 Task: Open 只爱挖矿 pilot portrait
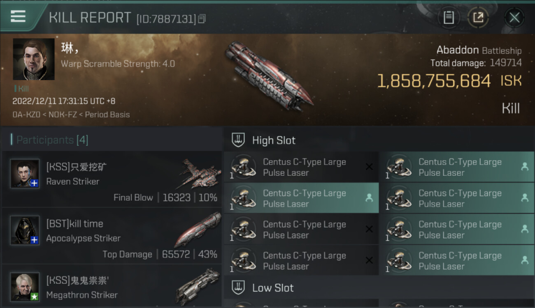click(25, 174)
